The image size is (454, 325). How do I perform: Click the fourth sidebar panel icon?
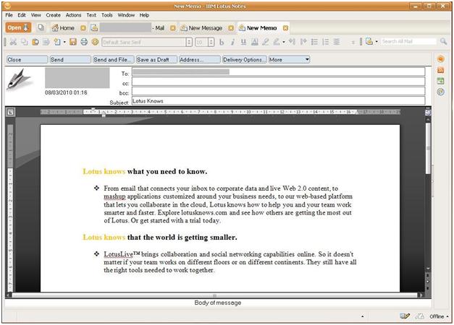(440, 92)
